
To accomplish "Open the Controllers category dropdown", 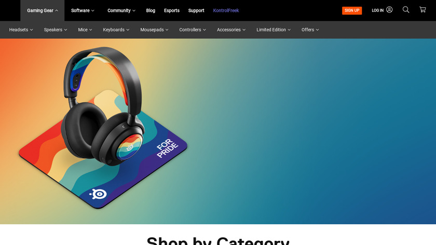I will (193, 30).
